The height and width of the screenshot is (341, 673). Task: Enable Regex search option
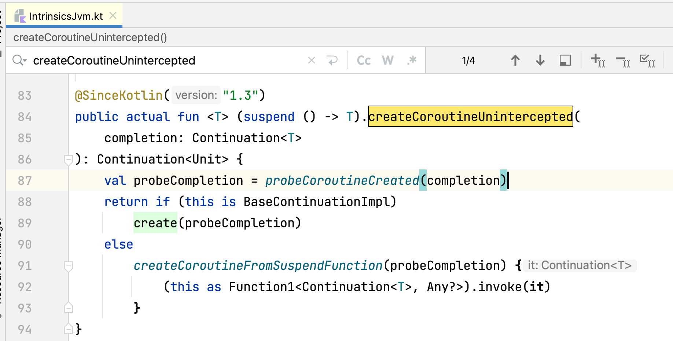pyautogui.click(x=412, y=60)
